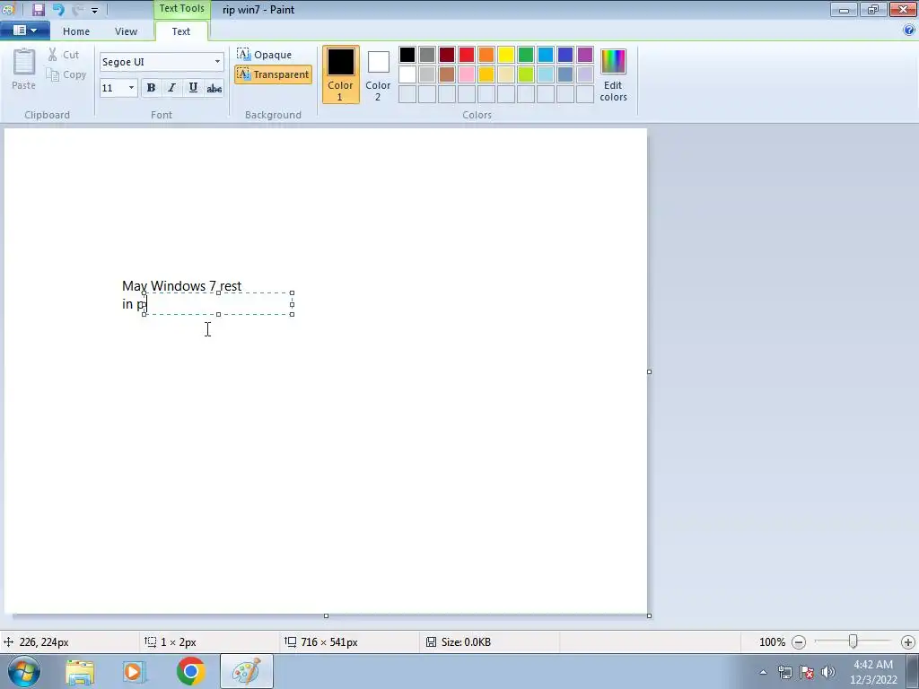Toggle Underline text formatting

[x=193, y=88]
